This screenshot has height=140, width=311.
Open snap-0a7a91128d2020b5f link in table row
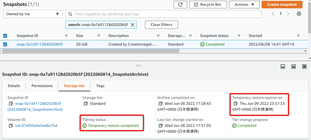(x=40, y=44)
